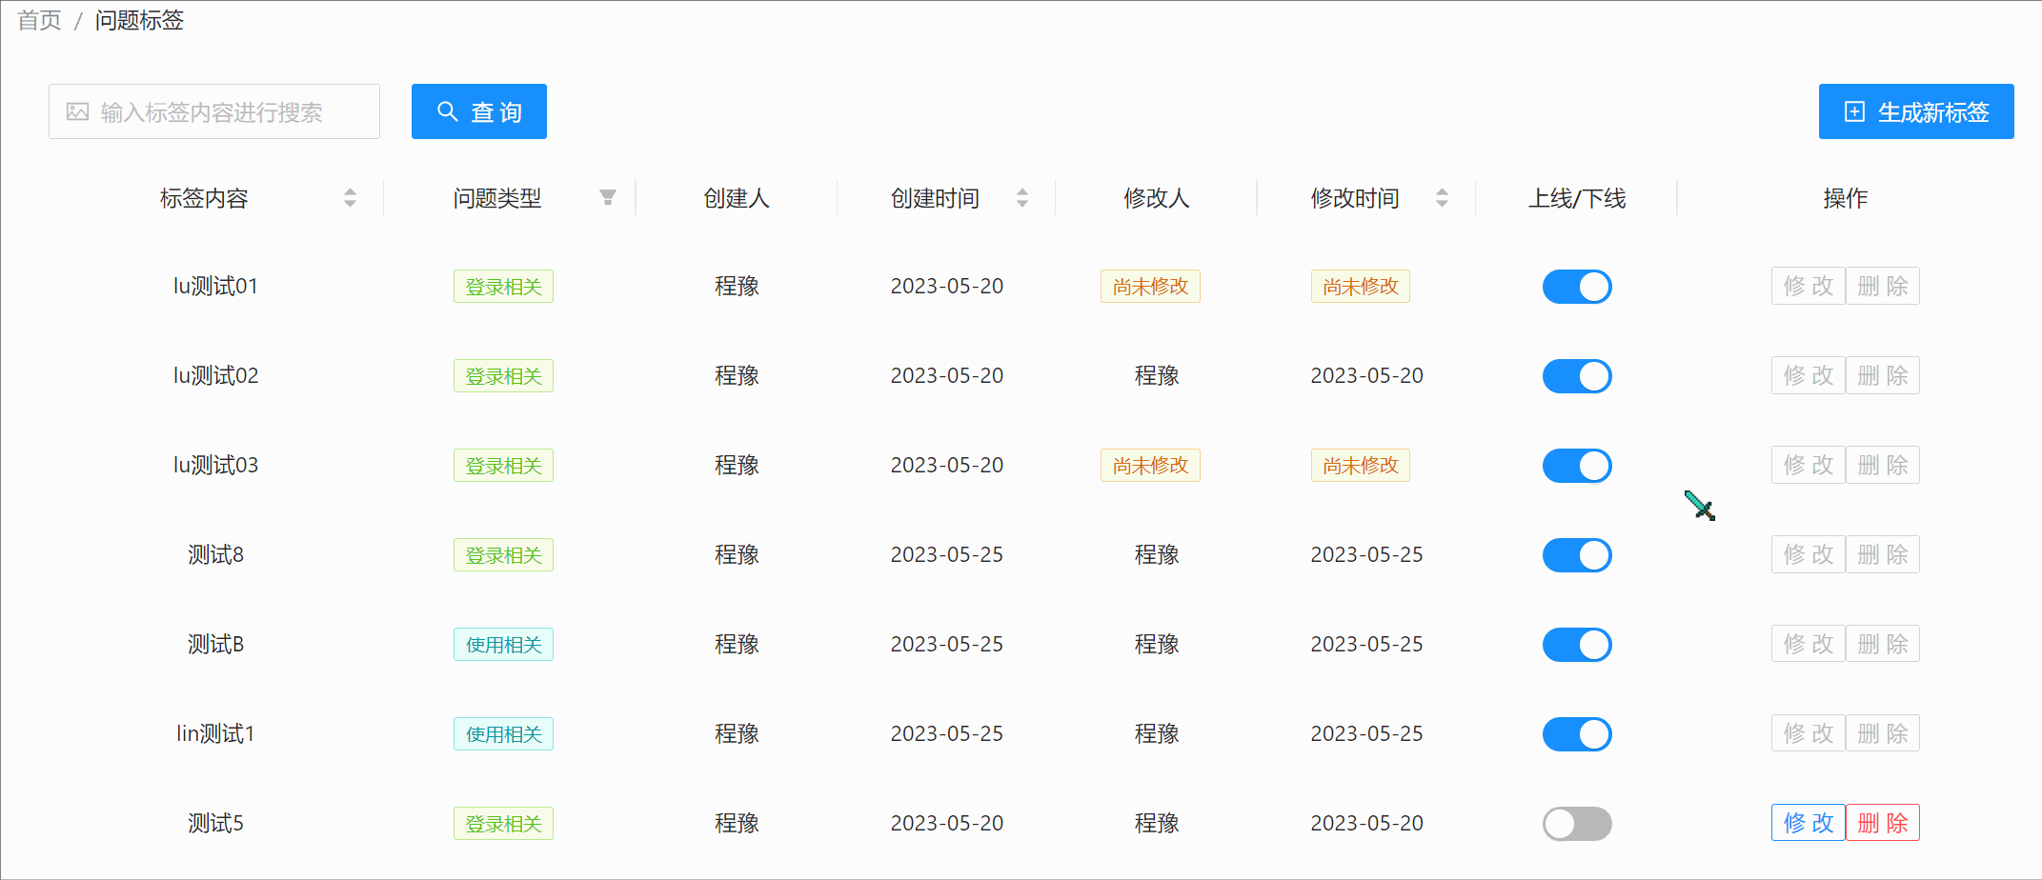The height and width of the screenshot is (880, 2042).
Task: Click the 问题标签 breadcrumb item
Action: click(139, 20)
